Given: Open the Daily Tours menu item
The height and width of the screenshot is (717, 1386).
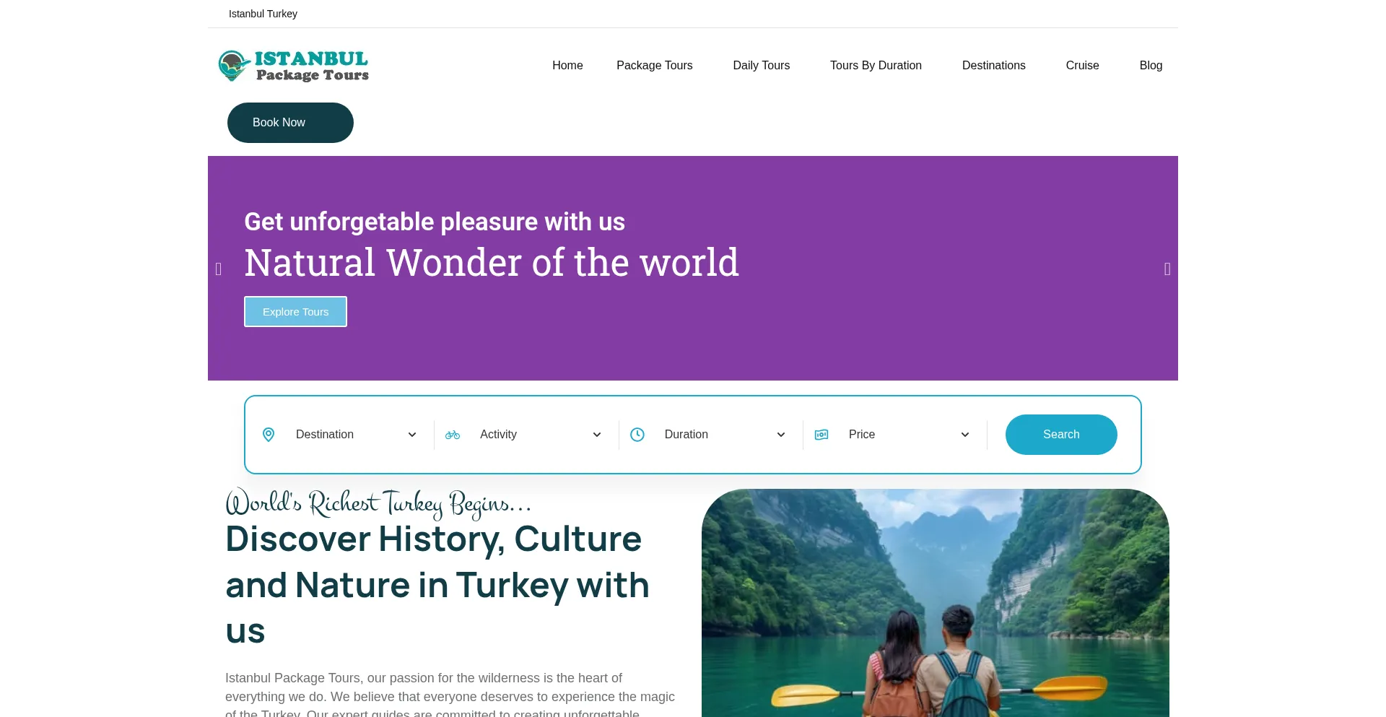Looking at the screenshot, I should click(762, 66).
